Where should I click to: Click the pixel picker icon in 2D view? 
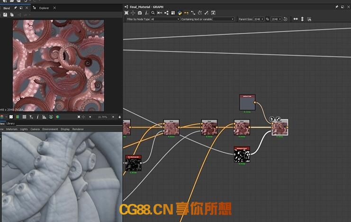coord(31,117)
